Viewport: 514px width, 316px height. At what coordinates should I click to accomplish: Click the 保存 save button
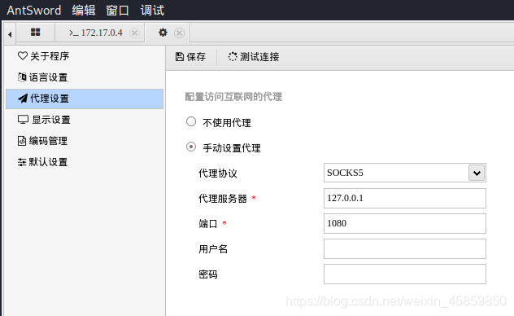pos(191,57)
